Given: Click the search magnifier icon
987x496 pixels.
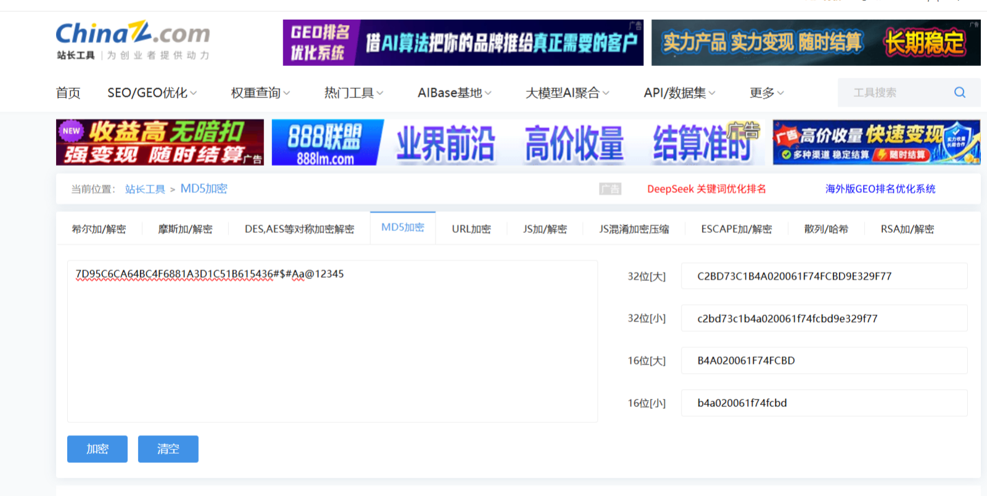Looking at the screenshot, I should pyautogui.click(x=959, y=92).
